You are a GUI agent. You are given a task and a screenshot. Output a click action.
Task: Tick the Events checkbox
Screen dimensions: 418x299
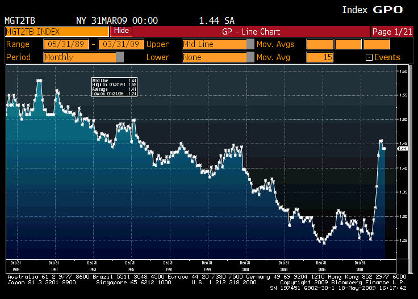369,57
